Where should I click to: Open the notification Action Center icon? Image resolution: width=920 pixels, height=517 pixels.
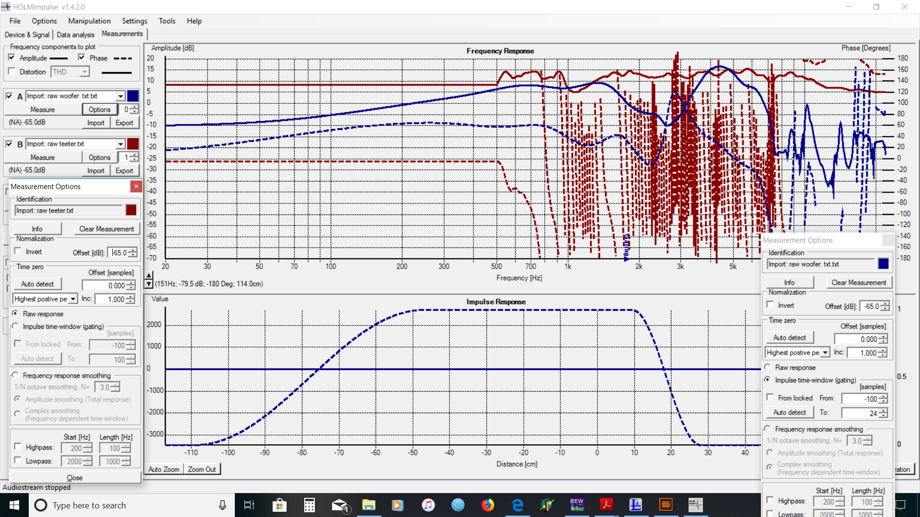tap(900, 505)
